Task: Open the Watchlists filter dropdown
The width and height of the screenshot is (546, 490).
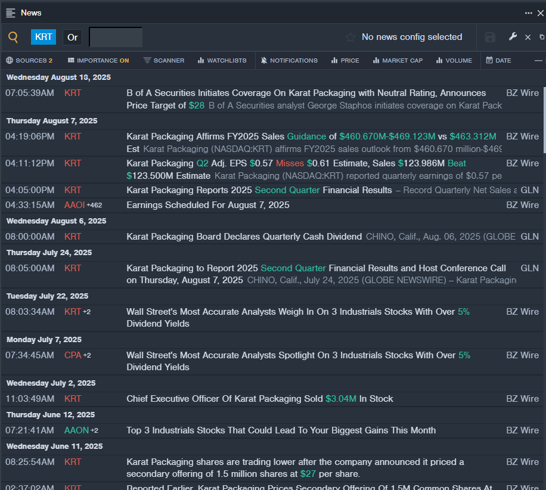Action: (x=222, y=61)
